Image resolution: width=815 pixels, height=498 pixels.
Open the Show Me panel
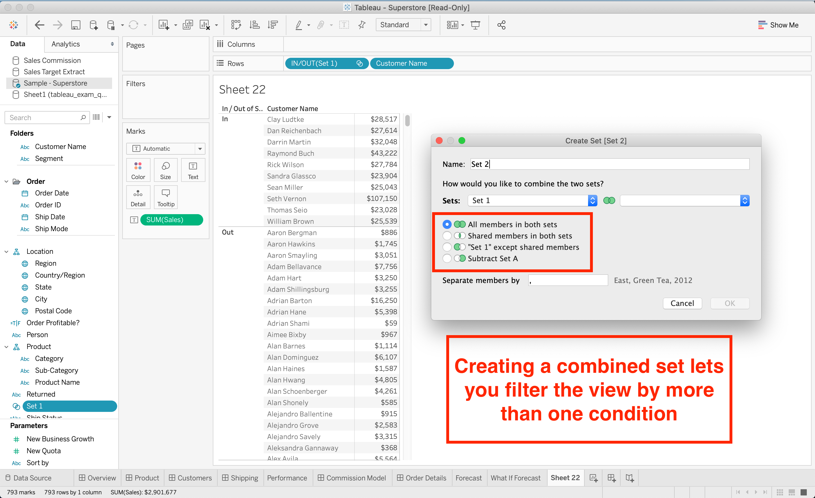(x=778, y=25)
